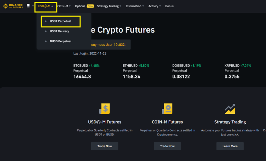Select USDT Delivery from the menu
This screenshot has width=266, height=161.
pos(60,31)
